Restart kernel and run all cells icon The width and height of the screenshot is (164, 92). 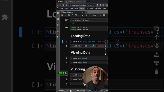89,15
